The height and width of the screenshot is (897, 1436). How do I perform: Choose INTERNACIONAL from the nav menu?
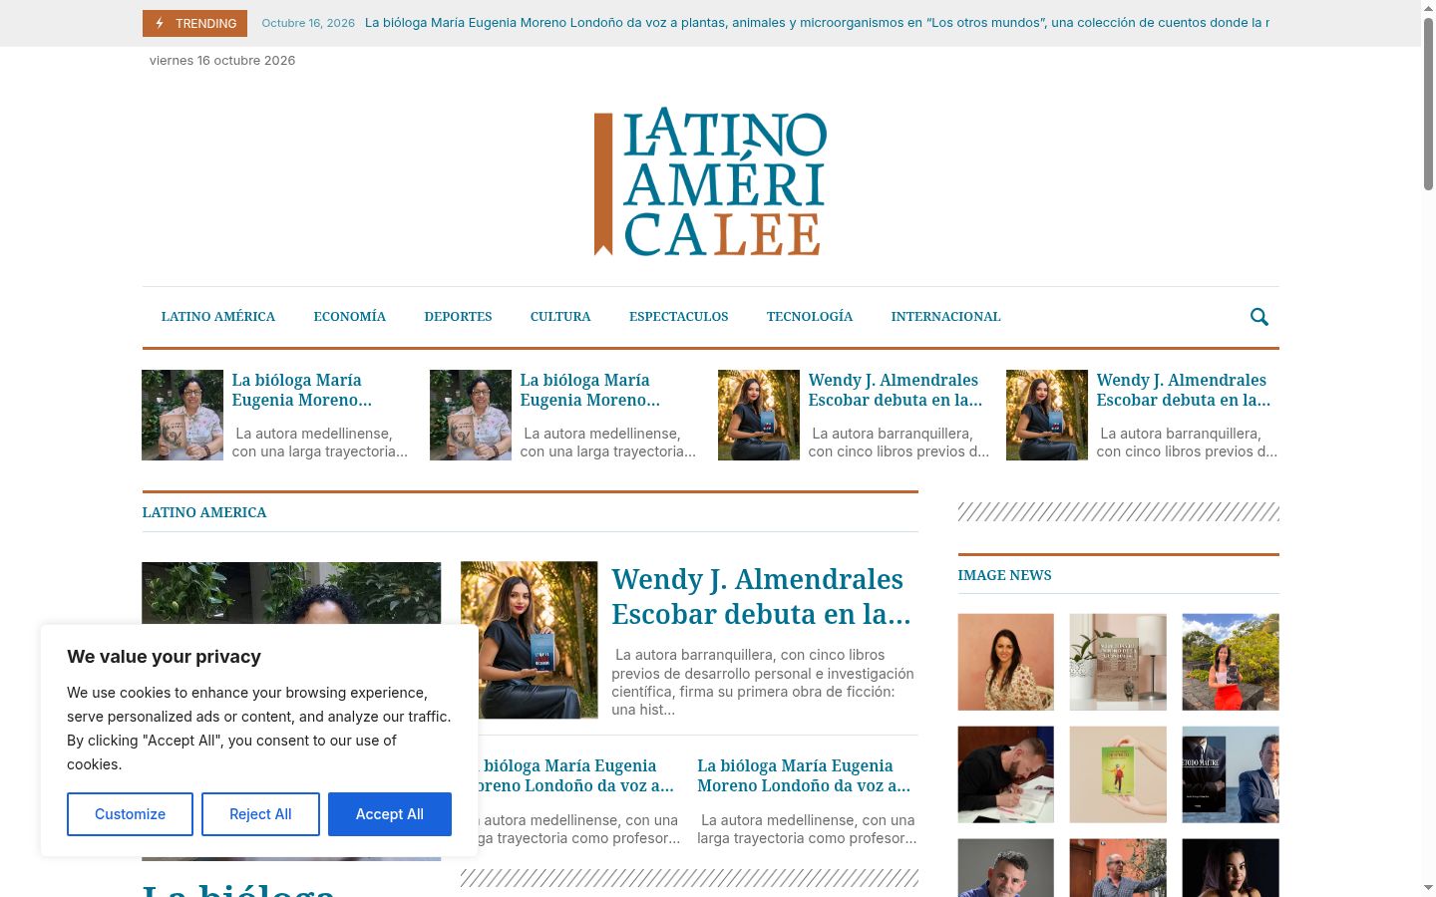(x=946, y=317)
